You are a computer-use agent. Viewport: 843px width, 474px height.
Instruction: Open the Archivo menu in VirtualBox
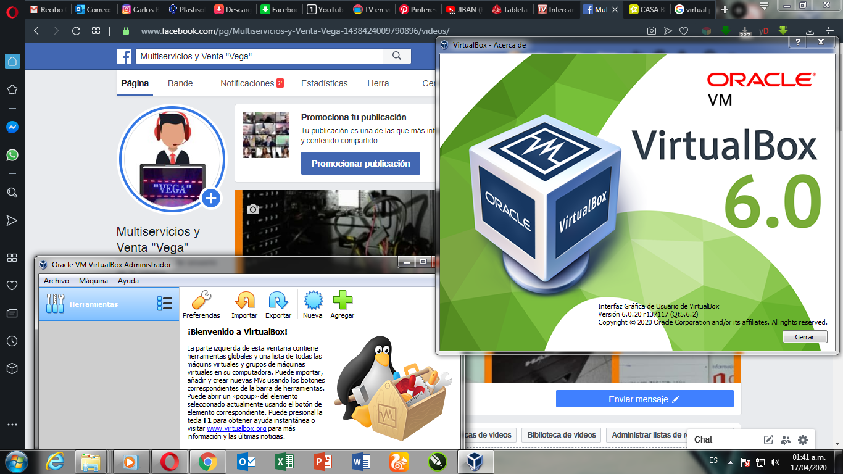pos(56,281)
